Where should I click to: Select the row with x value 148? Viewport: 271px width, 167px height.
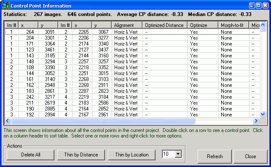(x=132, y=62)
